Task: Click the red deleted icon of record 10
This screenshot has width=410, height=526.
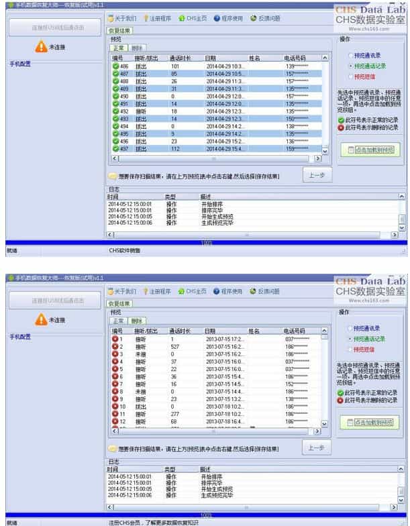Action: 115,407
